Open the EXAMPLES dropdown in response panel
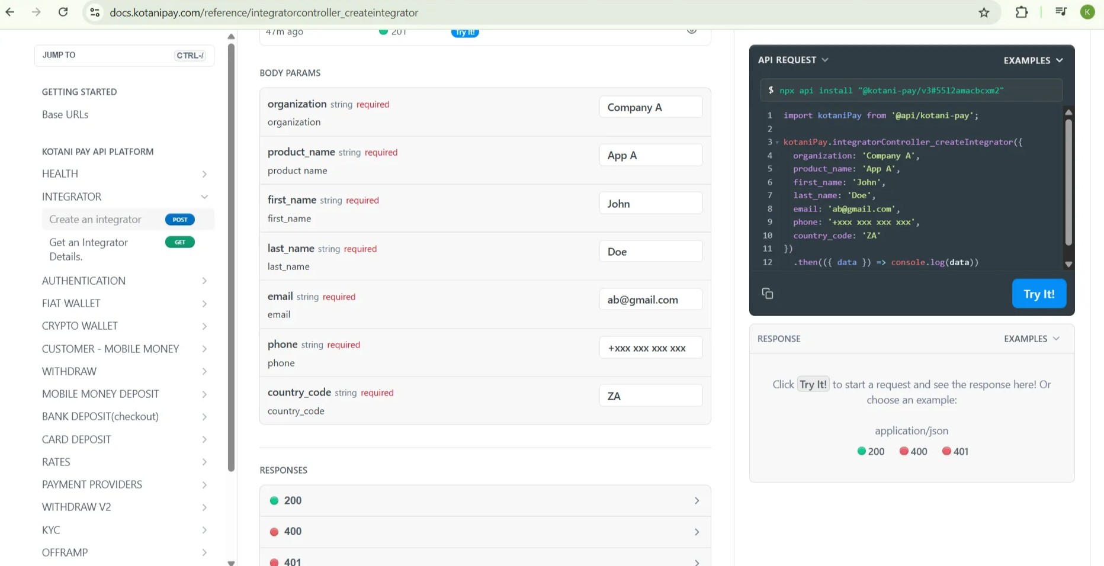The width and height of the screenshot is (1104, 566). pos(1032,339)
